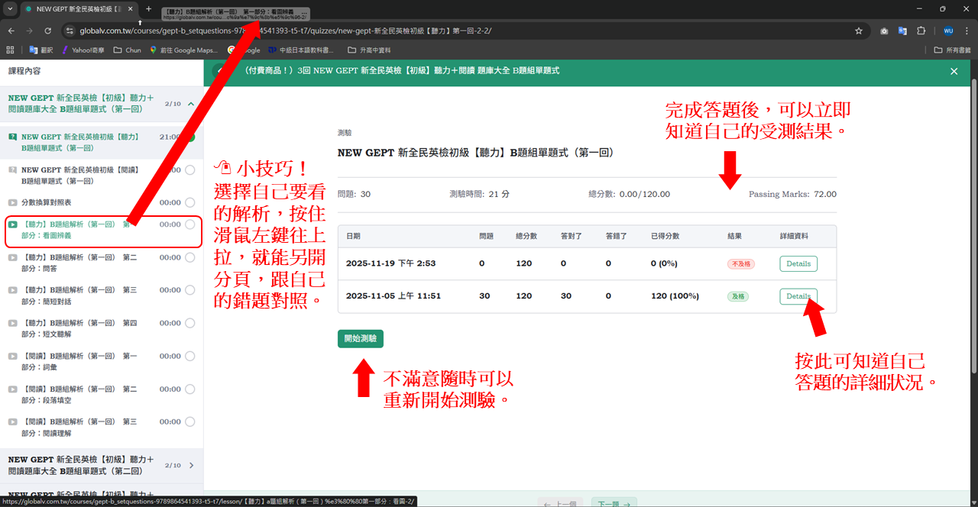This screenshot has width=978, height=507.
Task: Mark 【閱讀】B題組單題式 quiz completion circle
Action: (189, 170)
